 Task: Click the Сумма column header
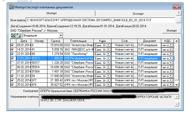[55, 41]
